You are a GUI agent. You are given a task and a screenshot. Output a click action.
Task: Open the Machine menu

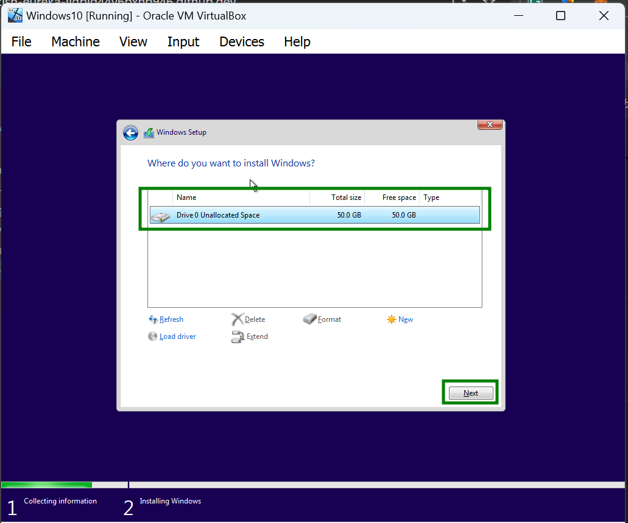[76, 41]
